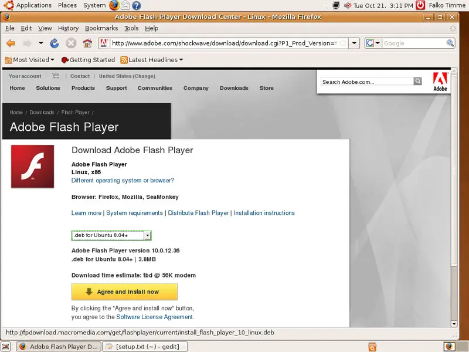Click the clock showing Tue Oct 21

click(x=383, y=5)
